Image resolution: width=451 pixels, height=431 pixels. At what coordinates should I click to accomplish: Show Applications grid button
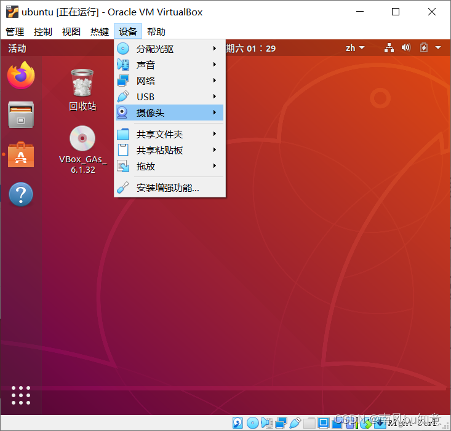(21, 395)
